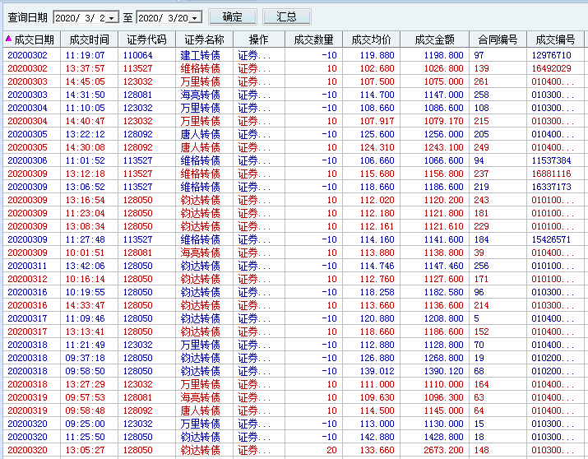The image size is (588, 459).
Task: Click date 20200312
Action: tap(27, 279)
